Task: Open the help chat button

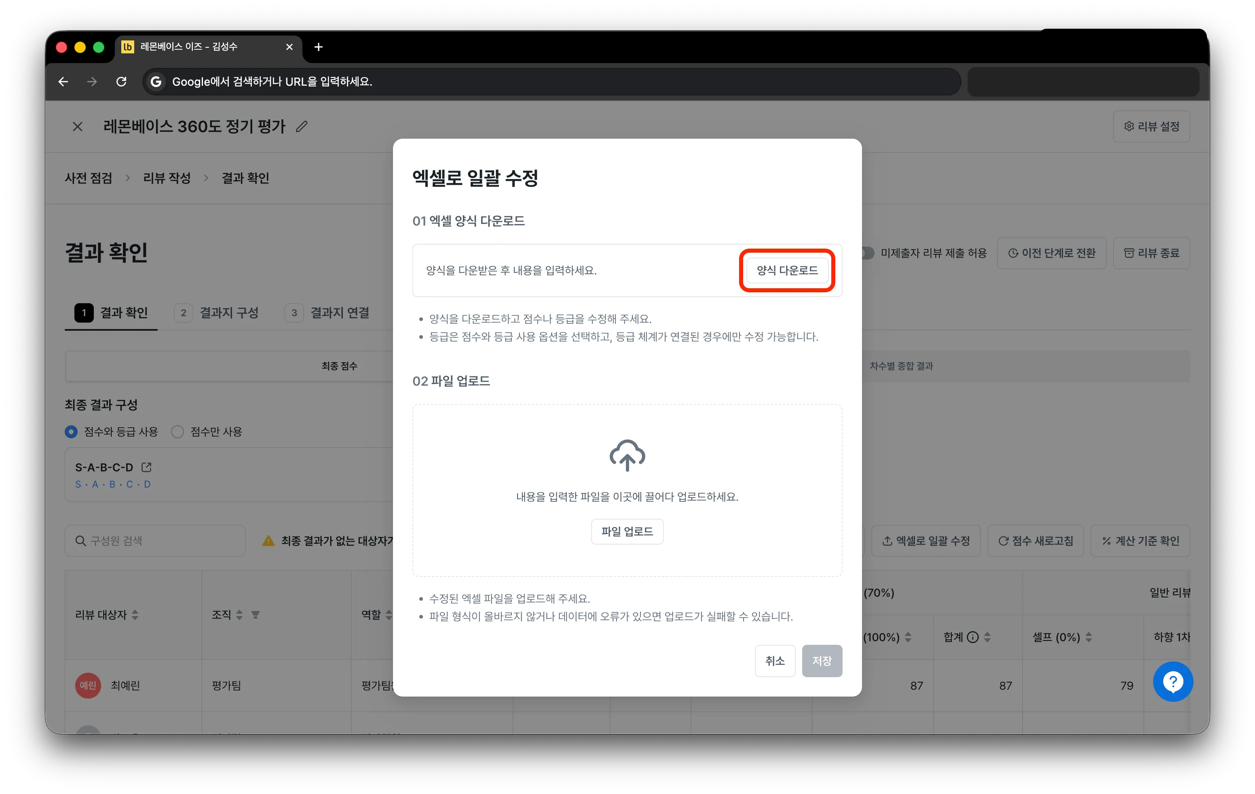Action: click(1173, 682)
